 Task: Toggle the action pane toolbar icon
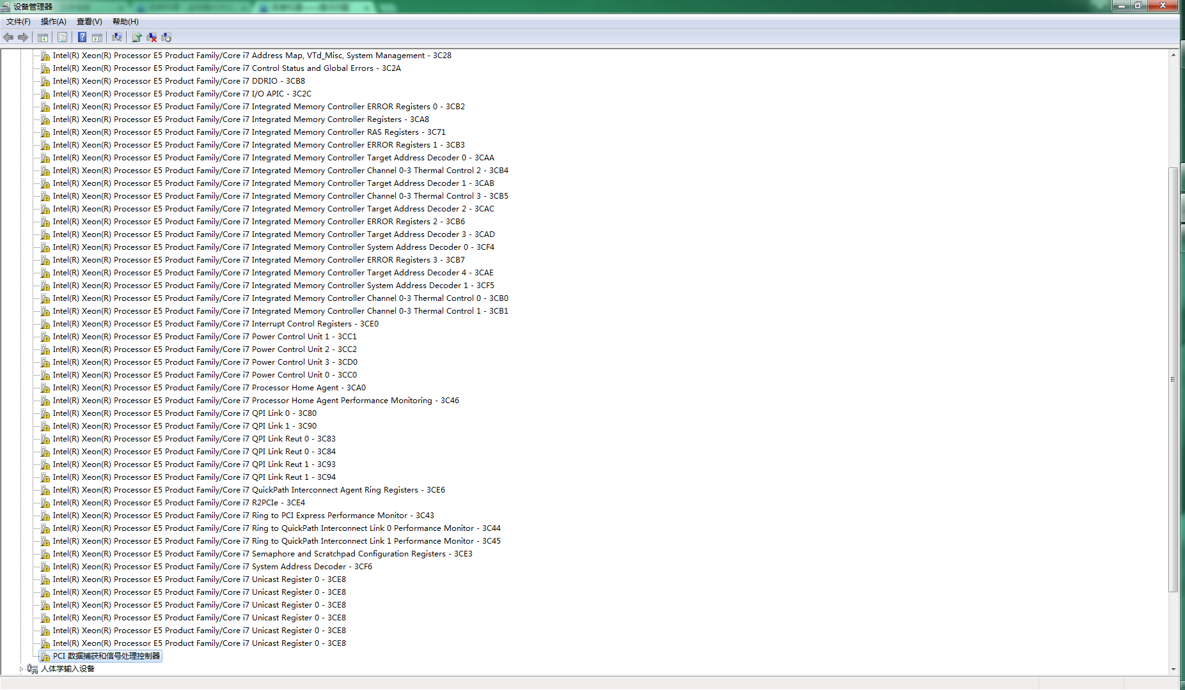[97, 38]
